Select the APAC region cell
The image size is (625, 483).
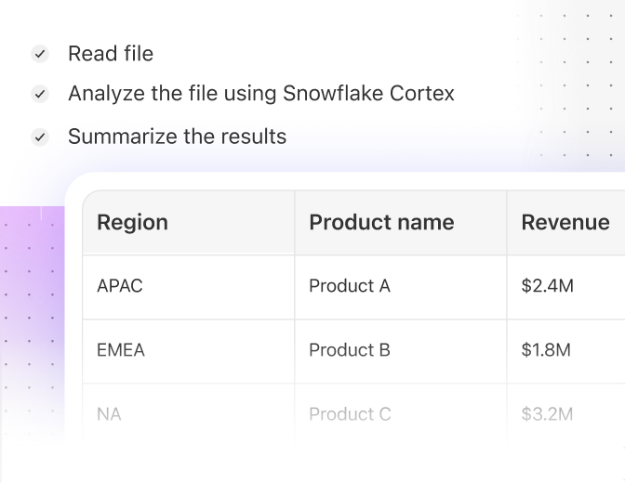(x=189, y=286)
